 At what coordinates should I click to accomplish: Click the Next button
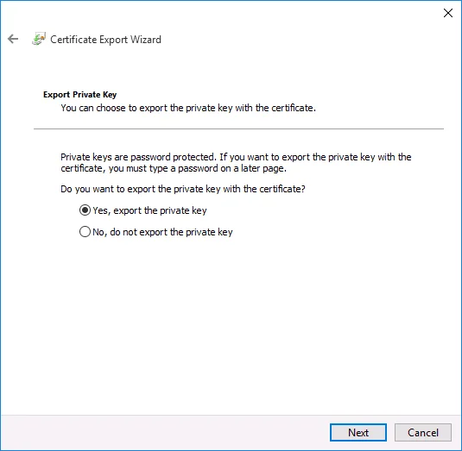point(358,433)
